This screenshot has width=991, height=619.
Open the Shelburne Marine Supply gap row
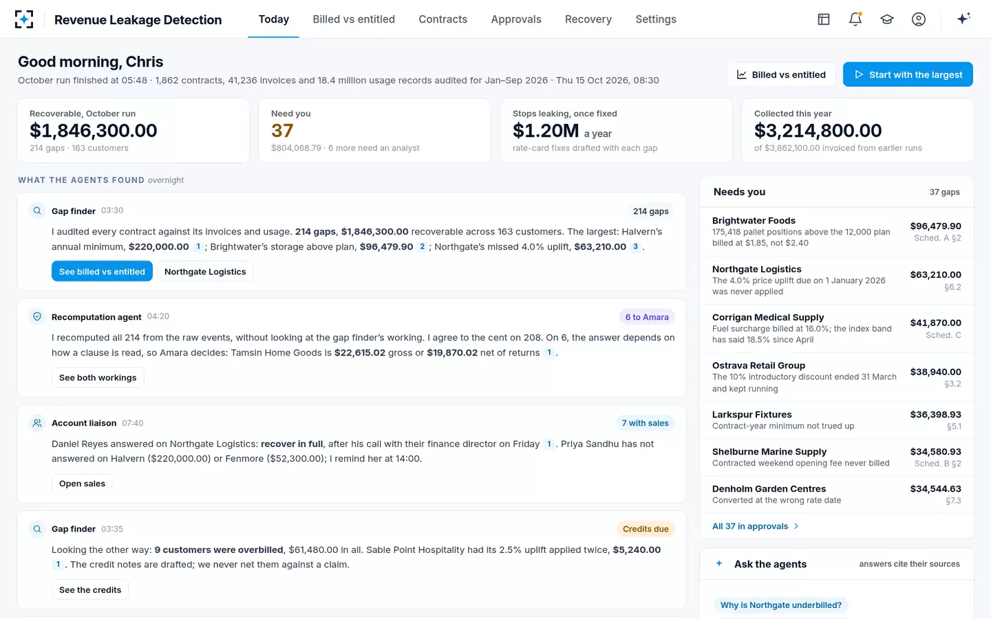pyautogui.click(x=837, y=457)
